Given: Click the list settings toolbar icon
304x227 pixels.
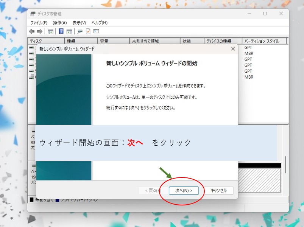Looking at the screenshot, I should (x=96, y=31).
